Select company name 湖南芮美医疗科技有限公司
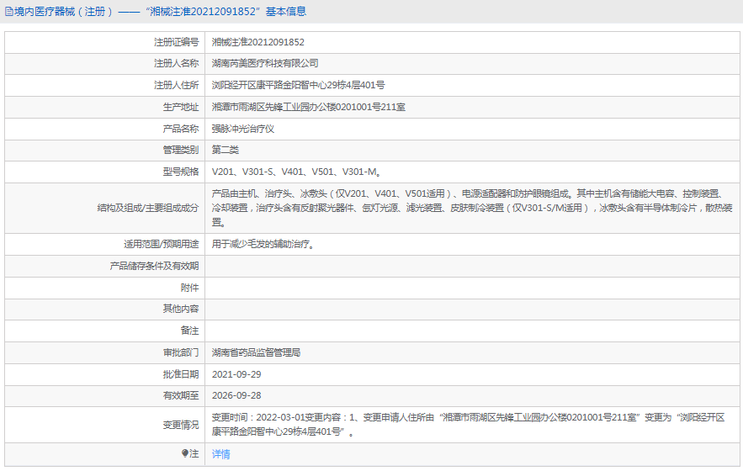This screenshot has height=471, width=743. coord(265,63)
